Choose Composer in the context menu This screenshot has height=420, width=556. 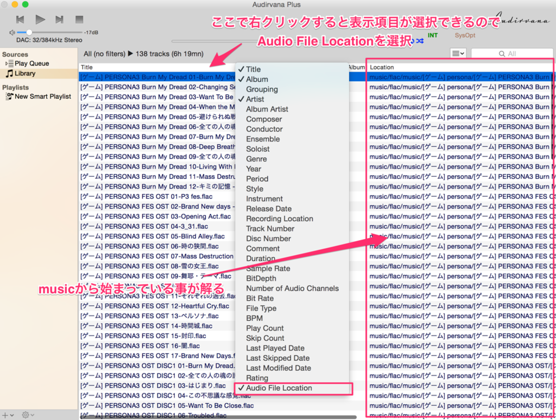click(264, 119)
